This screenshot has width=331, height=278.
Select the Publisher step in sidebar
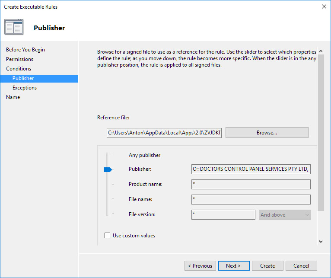[x=23, y=78]
